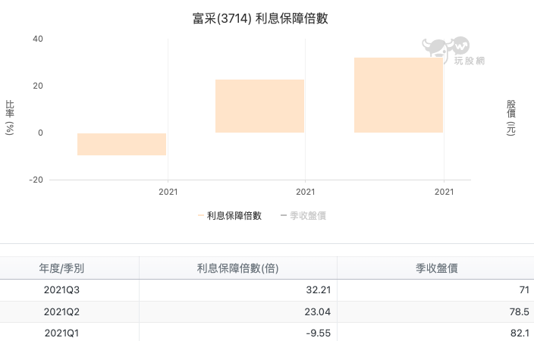
Task: Select the value -9.55 in the table
Action: (318, 333)
